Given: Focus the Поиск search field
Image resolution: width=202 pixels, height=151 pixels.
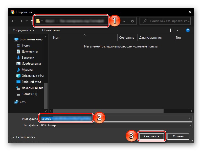Looking at the screenshot, I should (165, 21).
